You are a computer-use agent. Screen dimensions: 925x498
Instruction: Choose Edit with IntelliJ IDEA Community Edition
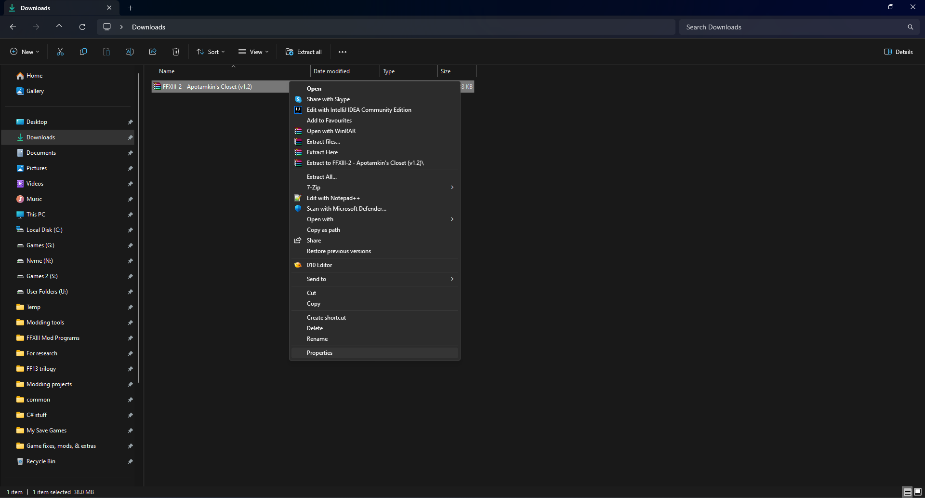tap(375, 110)
